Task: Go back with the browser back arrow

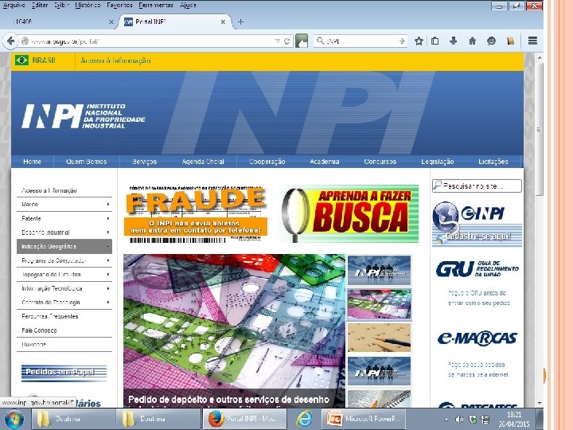Action: tap(10, 41)
